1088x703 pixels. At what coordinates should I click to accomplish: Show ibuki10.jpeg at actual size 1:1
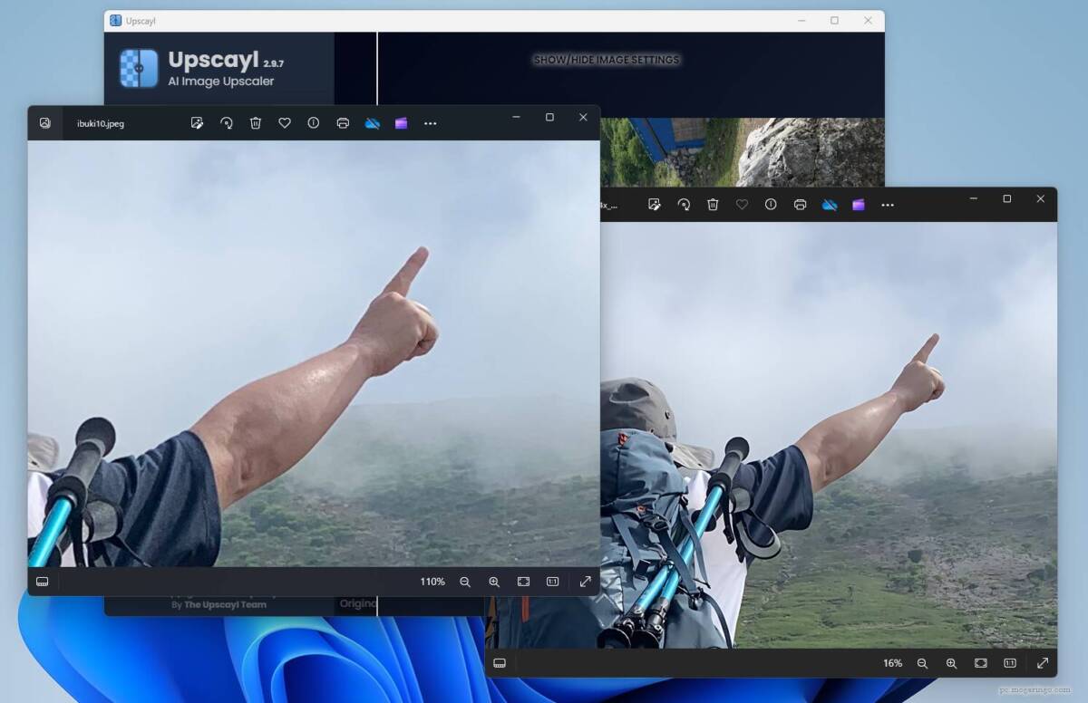coord(552,582)
